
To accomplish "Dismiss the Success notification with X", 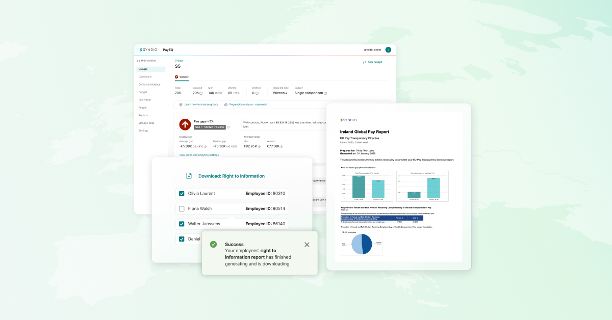I will (307, 245).
